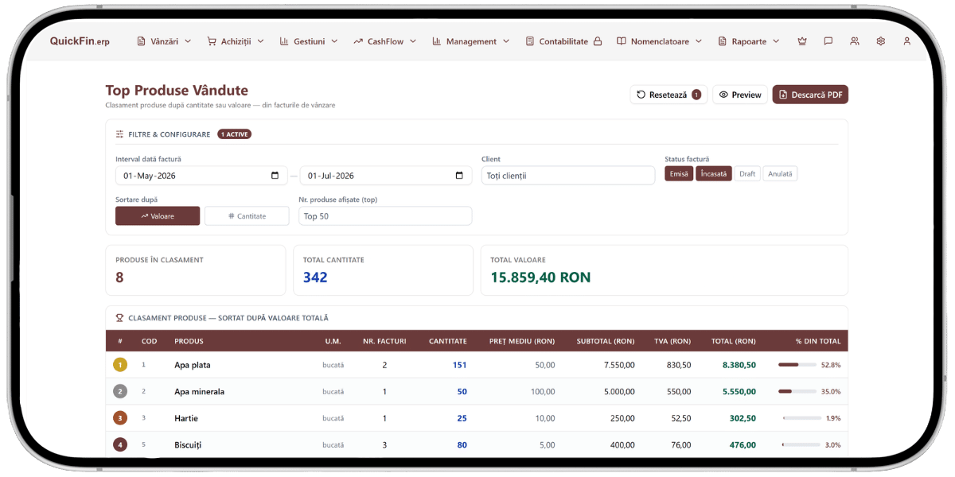Sort table by Produs column header
955x477 pixels.
[x=189, y=341]
